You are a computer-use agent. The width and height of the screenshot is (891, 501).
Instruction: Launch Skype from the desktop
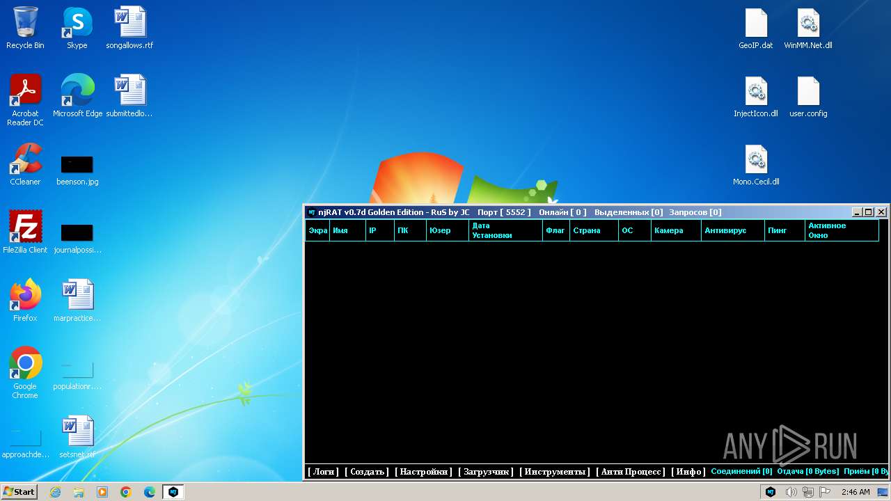(77, 28)
